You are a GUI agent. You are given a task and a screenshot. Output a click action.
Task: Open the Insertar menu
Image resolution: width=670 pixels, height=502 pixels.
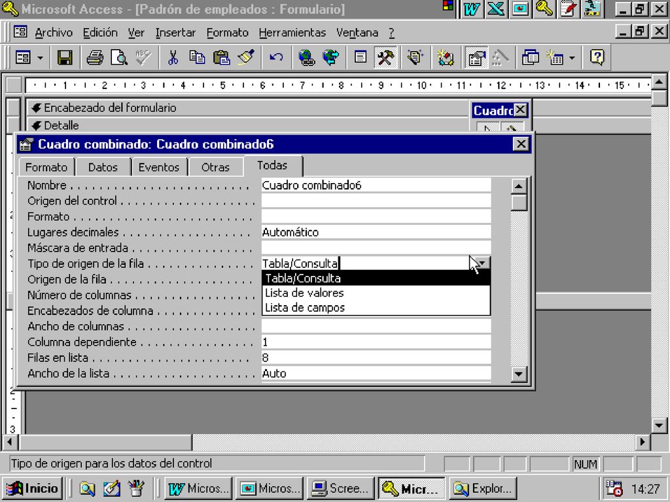175,33
